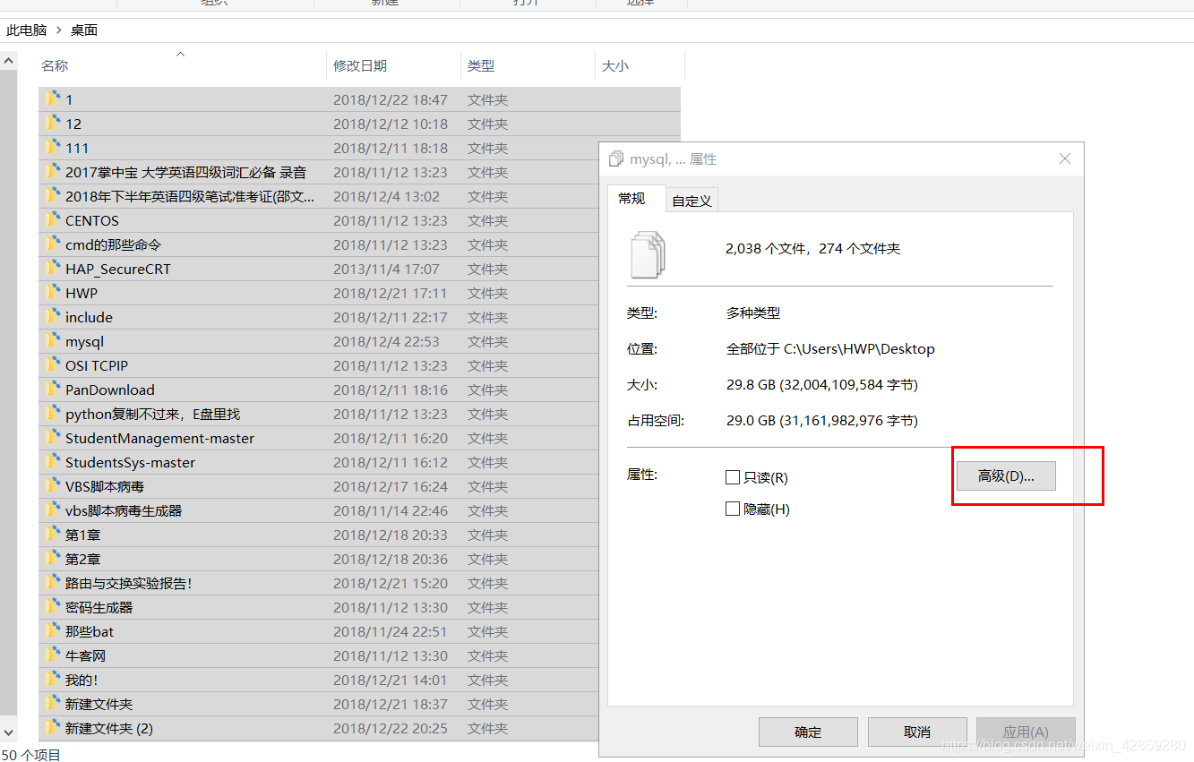
Task: Click 此电脑 in the address breadcrumb
Action: (x=27, y=30)
